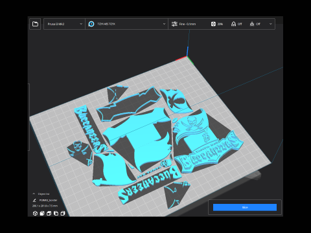311x233 pixels.
Task: Click the printer dropdown chevron arrow
Action: [81, 24]
